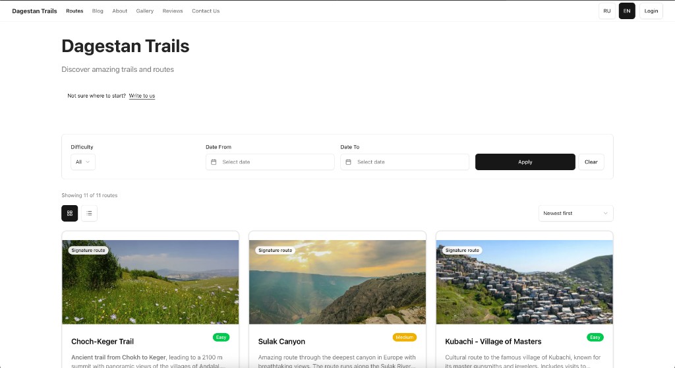Select EN language option
Screen dimensions: 675x368
click(x=627, y=11)
